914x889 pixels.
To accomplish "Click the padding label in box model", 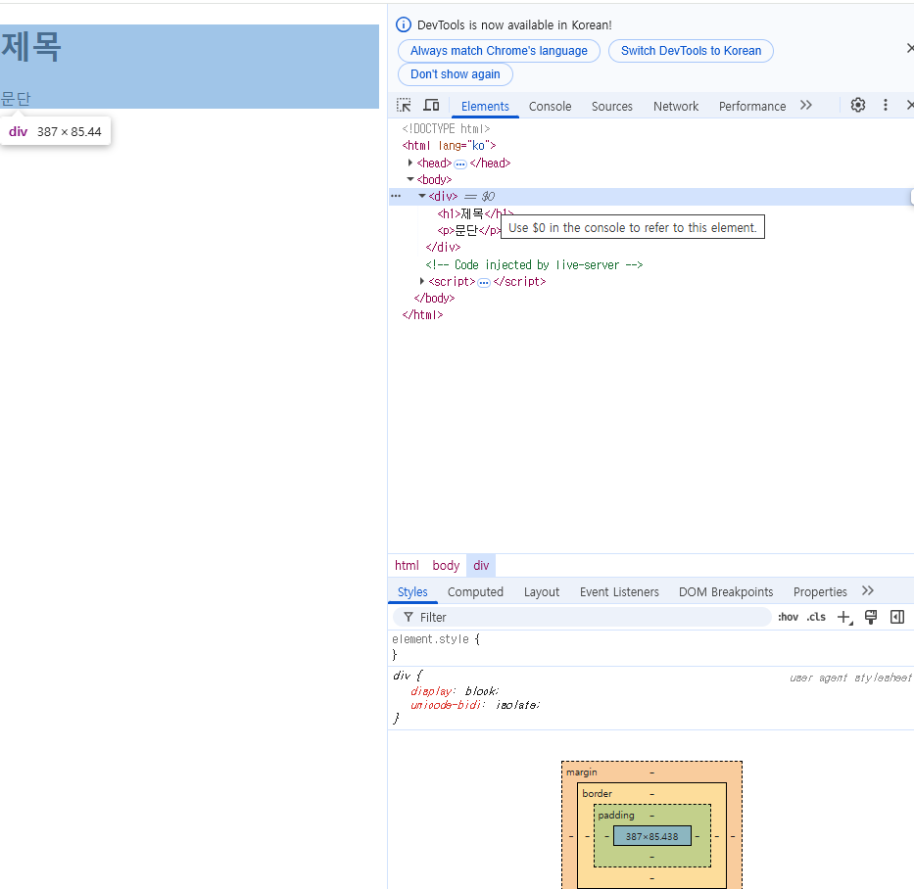I will (x=615, y=815).
